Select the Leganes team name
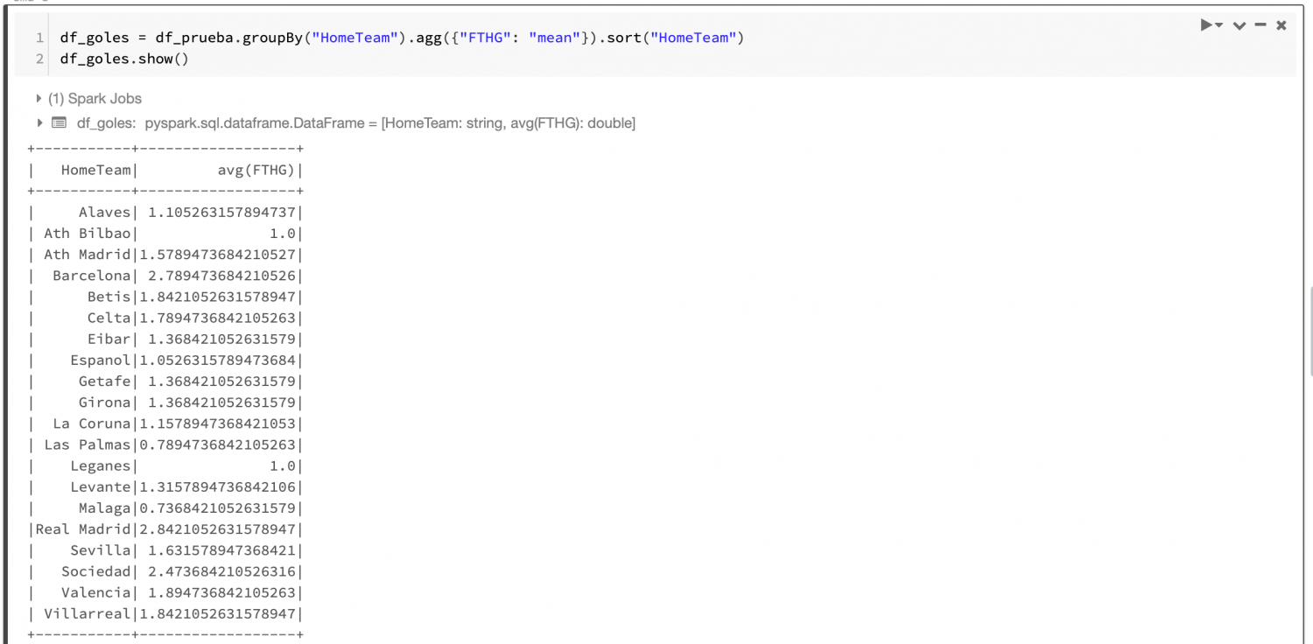The width and height of the screenshot is (1313, 644). (100, 466)
